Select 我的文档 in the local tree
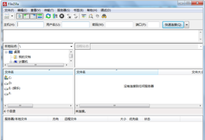This screenshot has width=205, height=140. click(x=25, y=57)
